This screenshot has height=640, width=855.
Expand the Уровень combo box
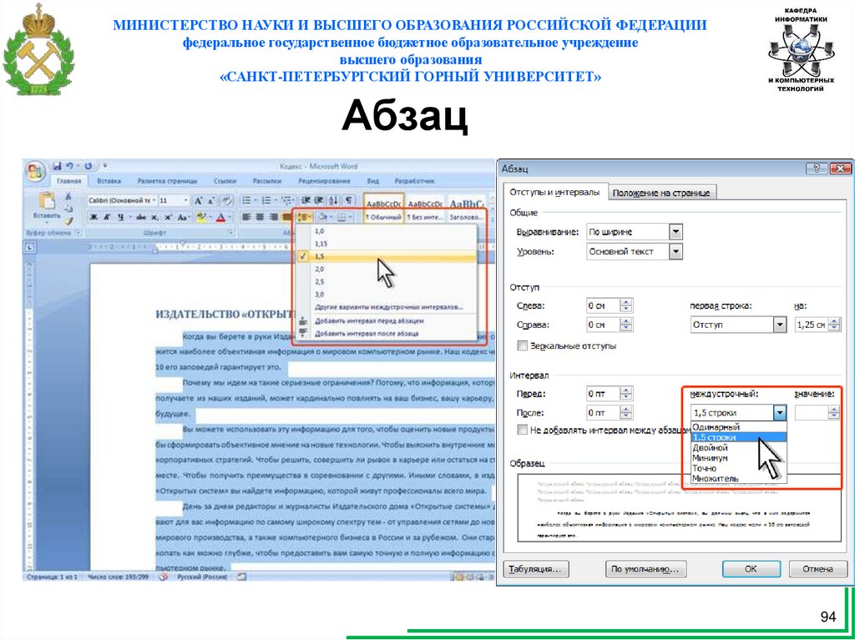coord(675,251)
